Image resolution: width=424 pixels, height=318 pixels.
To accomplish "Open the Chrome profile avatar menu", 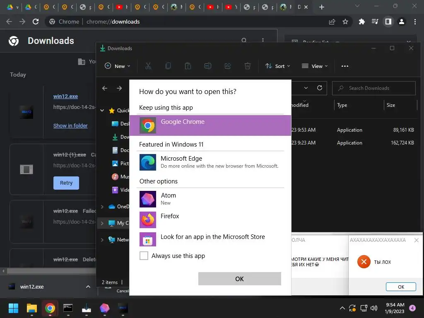I will tap(402, 22).
